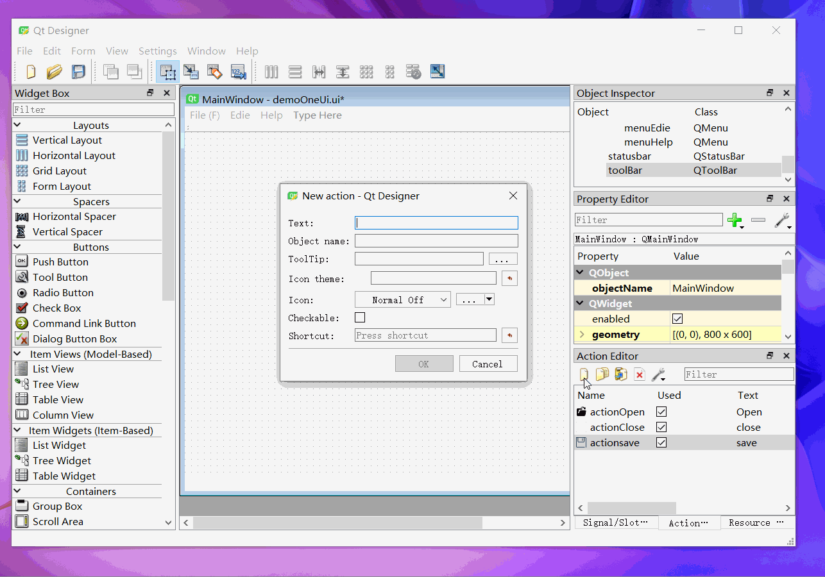Click the Save floppy disk toolbar icon
The image size is (825, 577).
[x=78, y=72]
